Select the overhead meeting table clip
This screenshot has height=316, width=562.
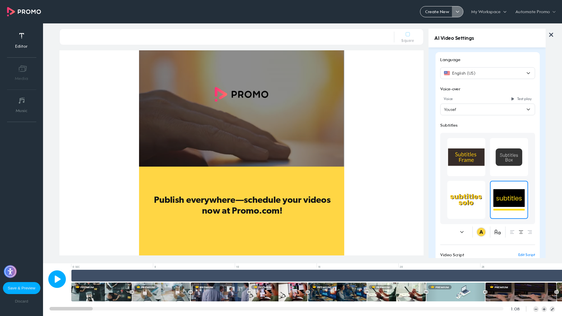pos(101,292)
